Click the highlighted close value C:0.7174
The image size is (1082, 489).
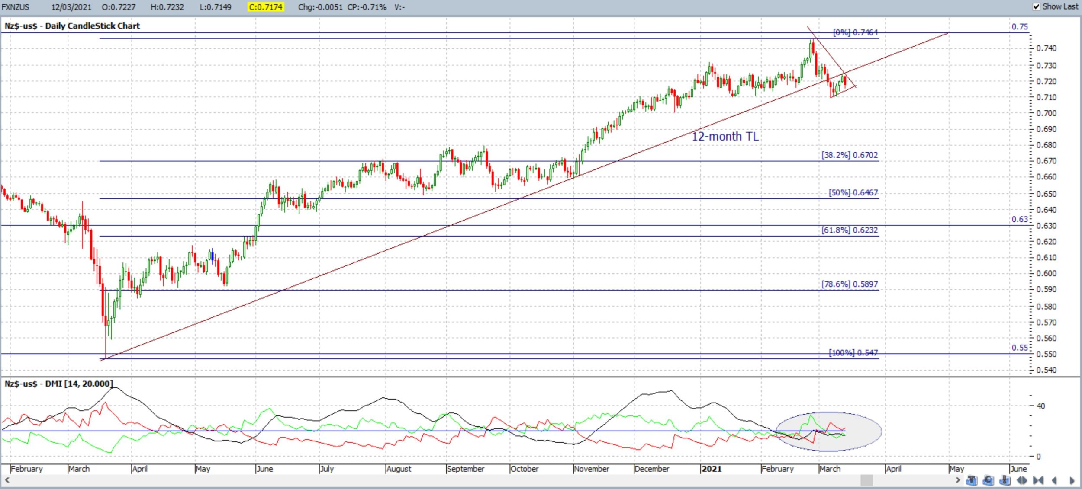point(266,7)
